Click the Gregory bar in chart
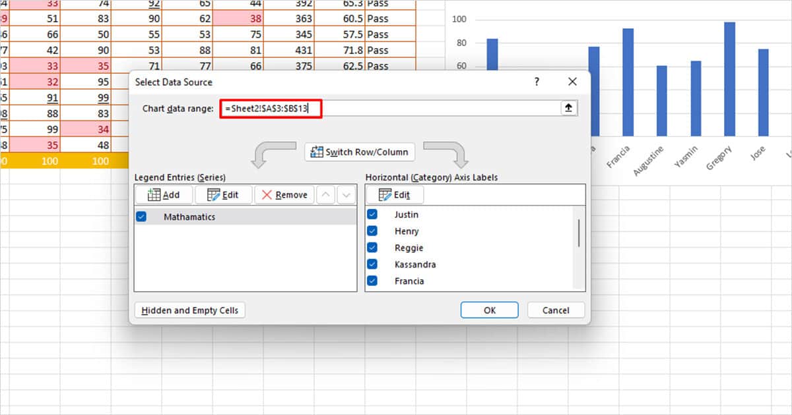This screenshot has height=415, width=792. (x=729, y=79)
